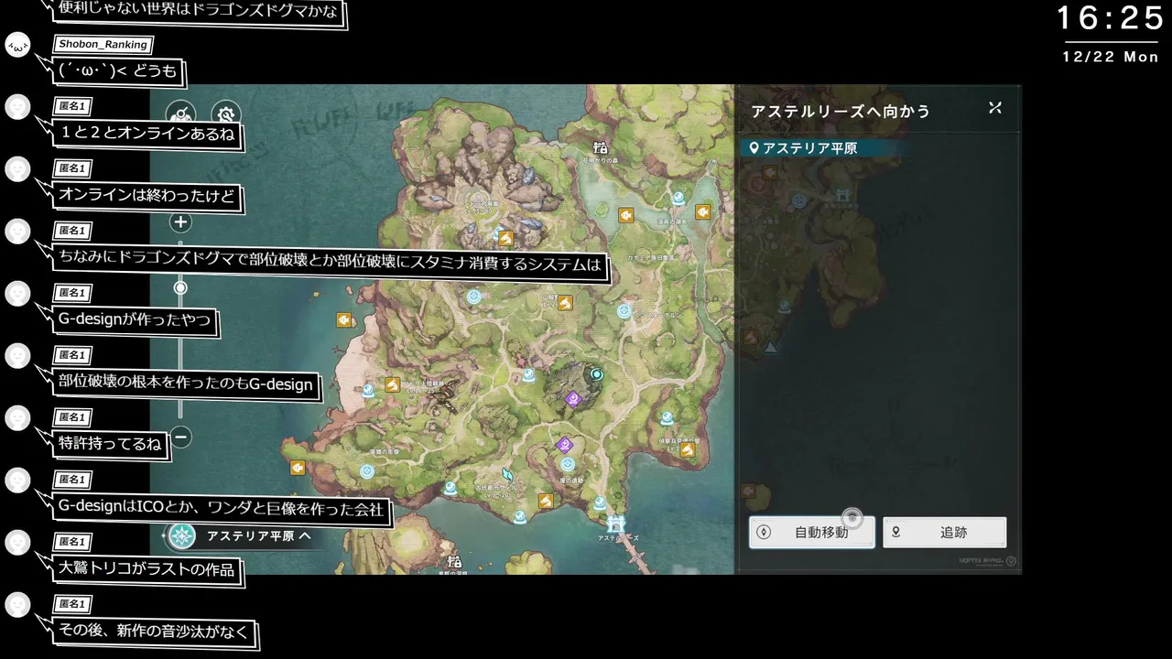Click the 自動移動 auto-travel button
This screenshot has width=1172, height=659.
[811, 532]
